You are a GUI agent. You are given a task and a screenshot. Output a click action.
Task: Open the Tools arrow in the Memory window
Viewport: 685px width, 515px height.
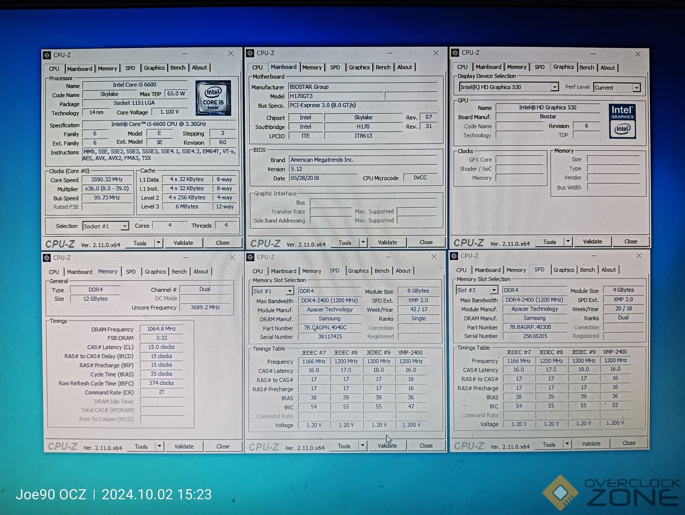[159, 446]
